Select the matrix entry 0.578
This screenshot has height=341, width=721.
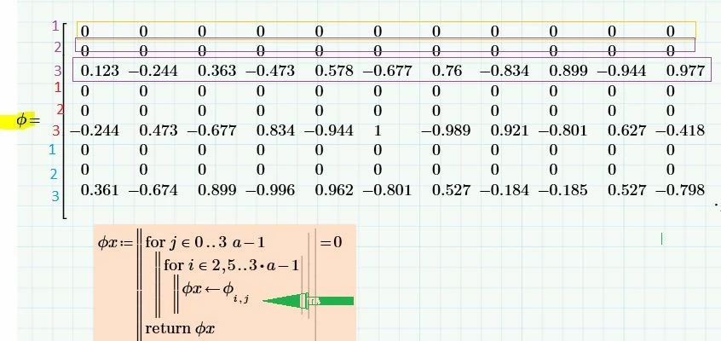(334, 71)
